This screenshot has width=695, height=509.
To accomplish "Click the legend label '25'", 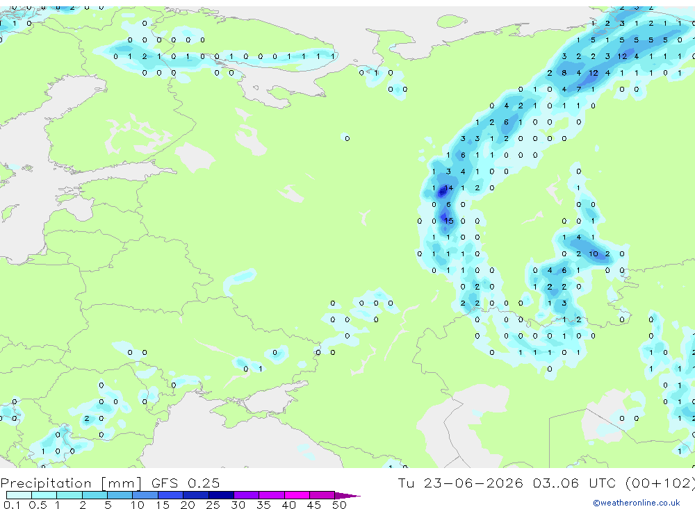I will coord(213,505).
